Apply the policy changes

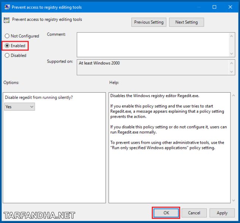point(222,213)
